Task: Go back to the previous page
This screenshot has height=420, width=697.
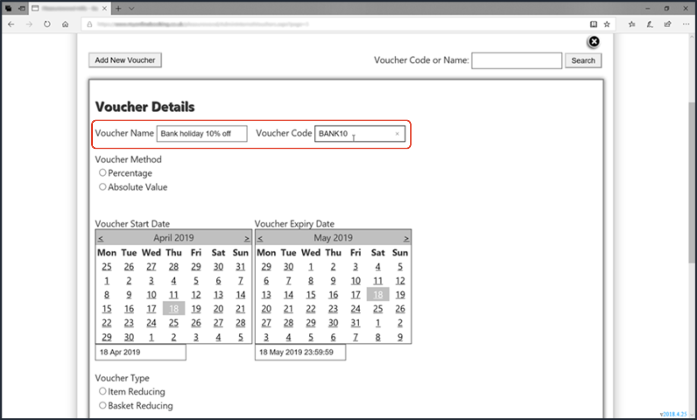Action: [x=11, y=24]
